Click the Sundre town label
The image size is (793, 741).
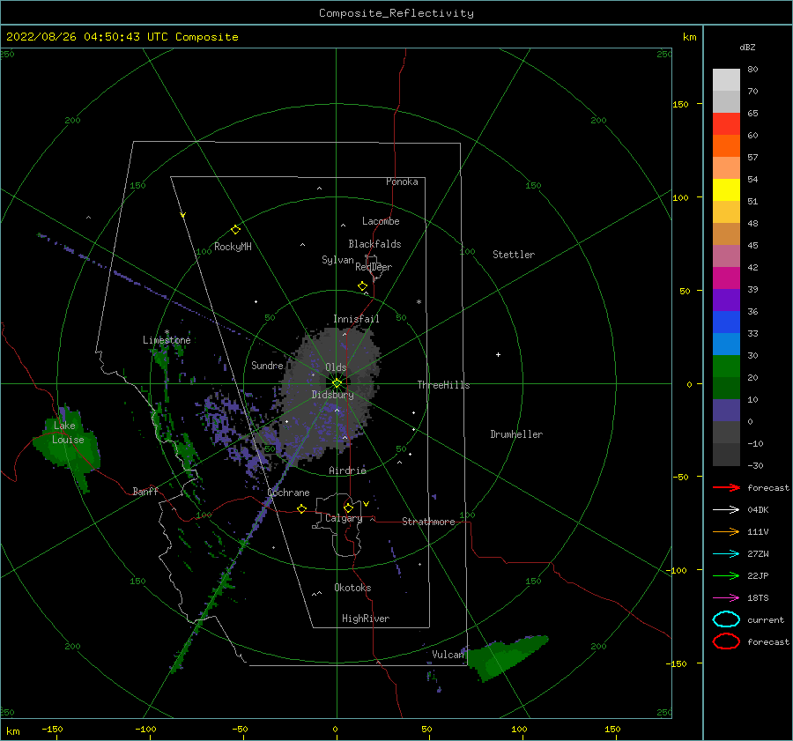click(267, 365)
